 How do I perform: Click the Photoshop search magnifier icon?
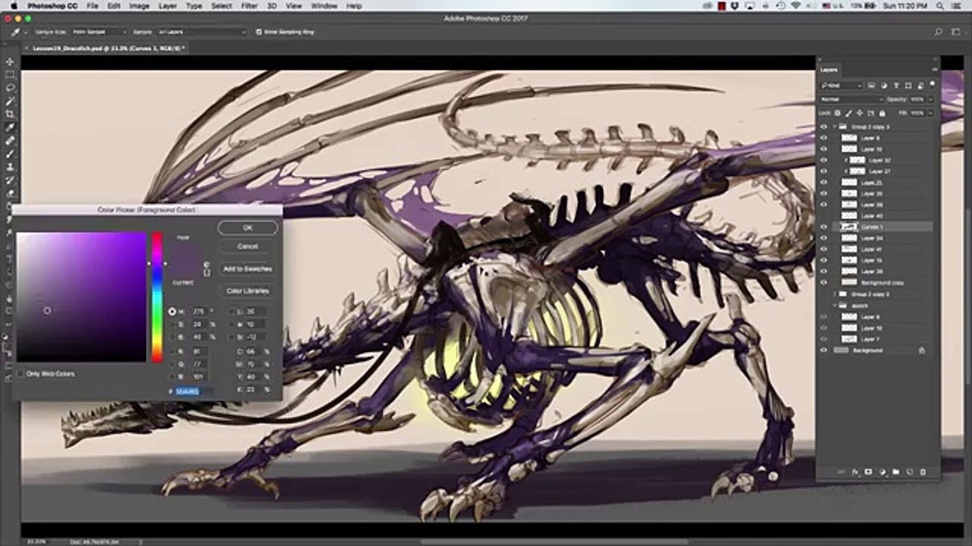(x=939, y=32)
